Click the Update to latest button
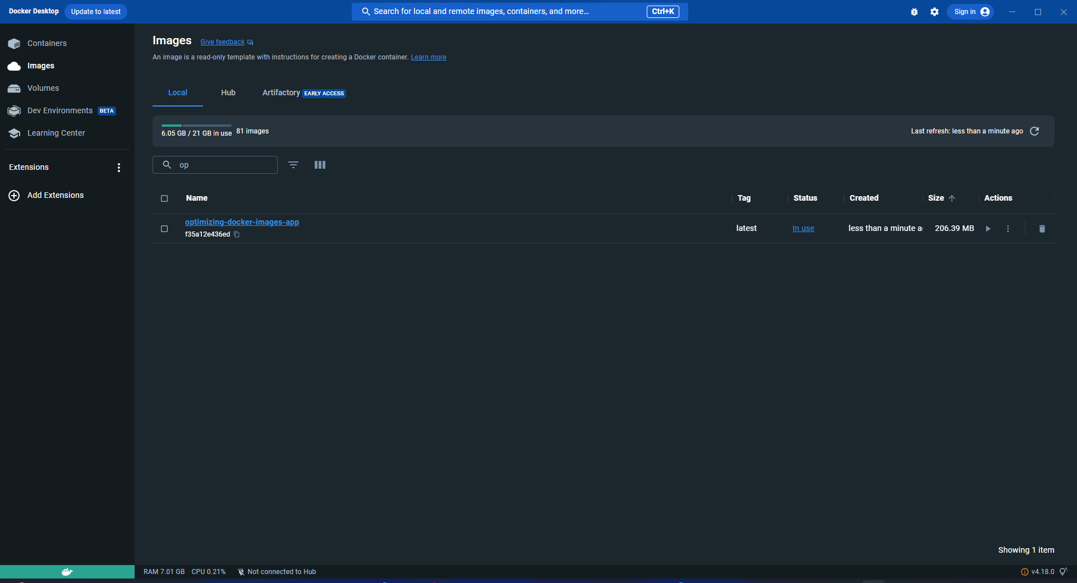This screenshot has height=583, width=1077. [x=95, y=12]
